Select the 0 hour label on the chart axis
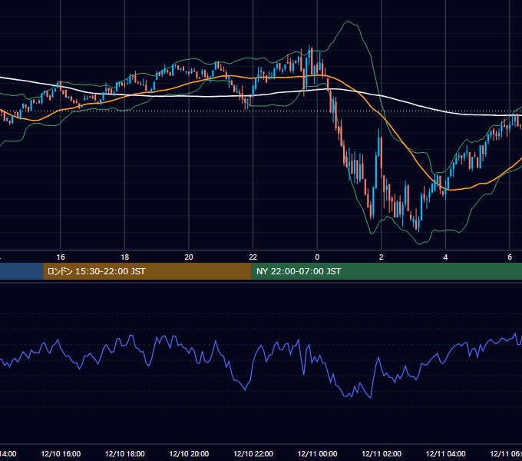The width and height of the screenshot is (522, 461). pos(317,257)
